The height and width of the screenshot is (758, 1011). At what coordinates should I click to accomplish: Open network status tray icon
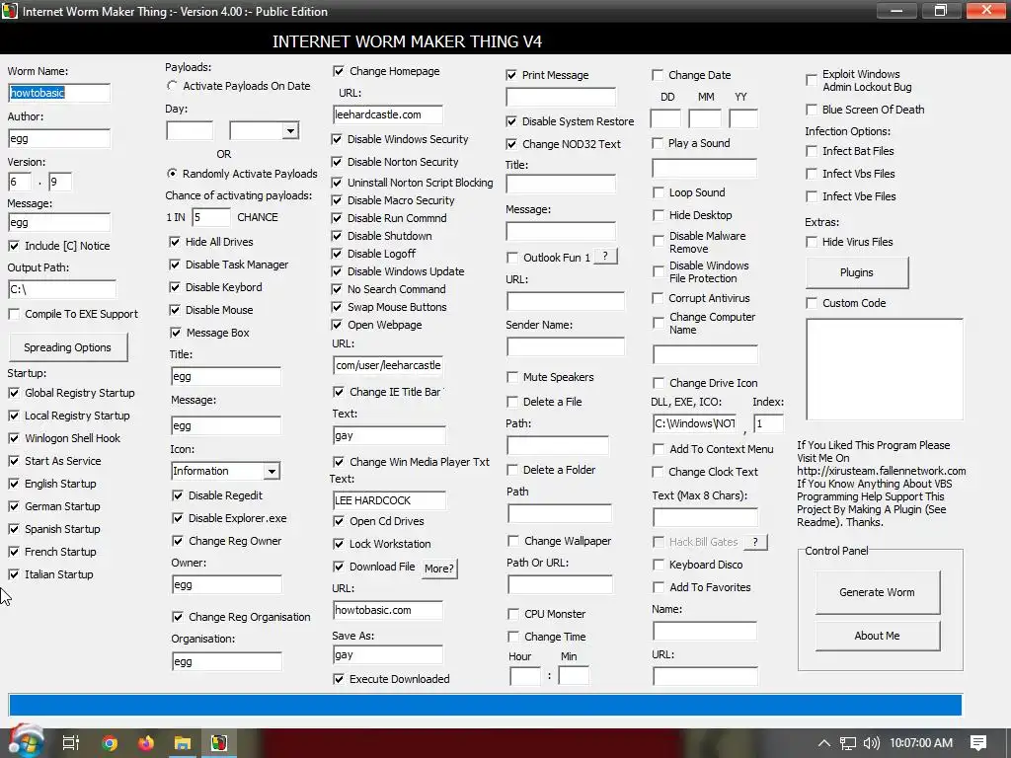847,743
